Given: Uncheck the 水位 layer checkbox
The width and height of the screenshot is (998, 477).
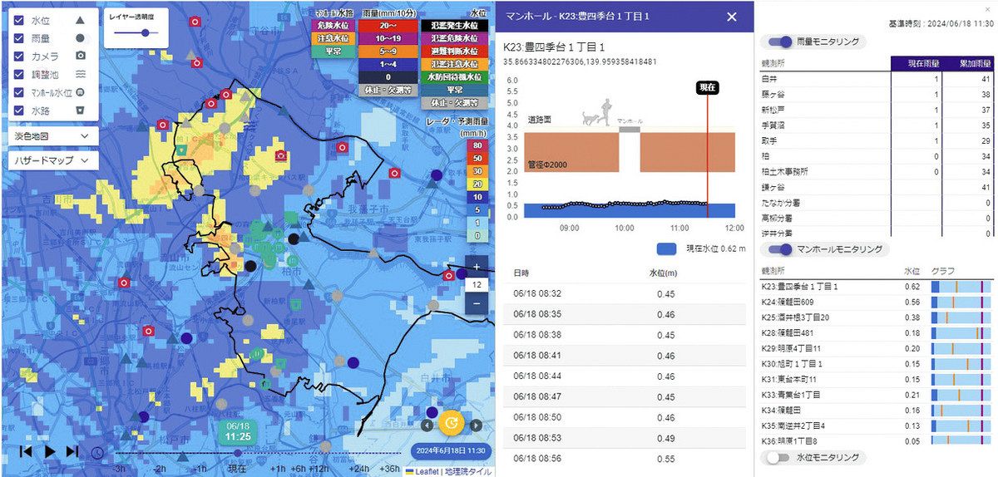Looking at the screenshot, I should pyautogui.click(x=20, y=18).
